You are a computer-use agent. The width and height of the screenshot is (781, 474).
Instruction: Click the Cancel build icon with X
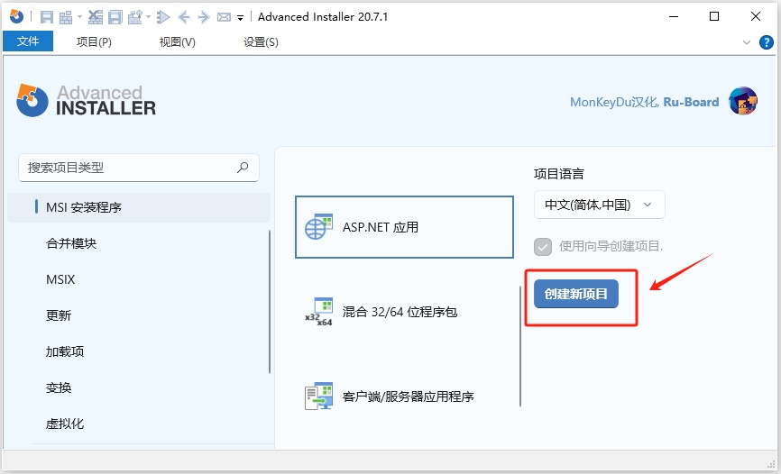tap(95, 17)
